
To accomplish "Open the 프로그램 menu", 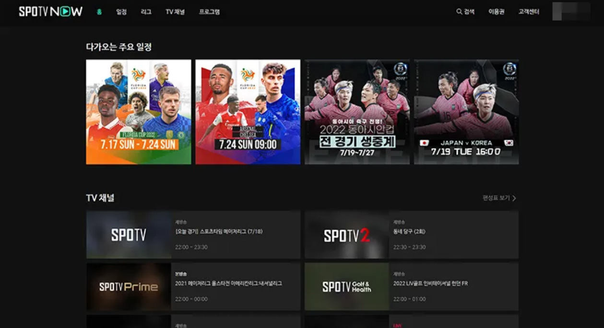I will 209,12.
